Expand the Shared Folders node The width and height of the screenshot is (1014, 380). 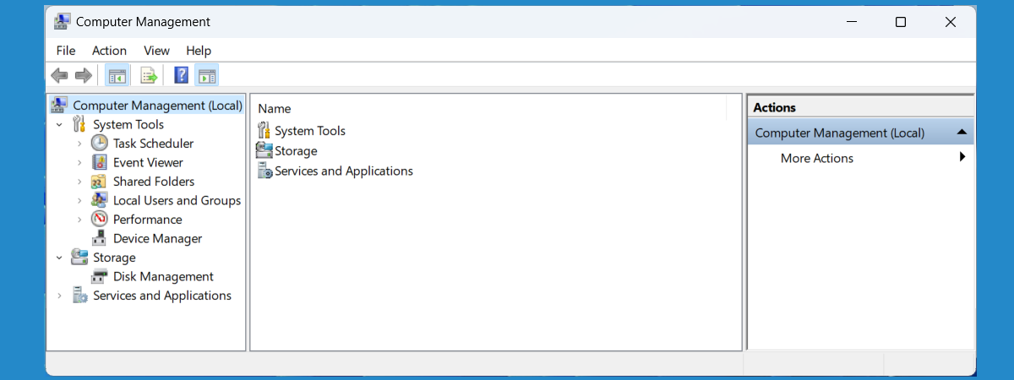pyautogui.click(x=79, y=182)
